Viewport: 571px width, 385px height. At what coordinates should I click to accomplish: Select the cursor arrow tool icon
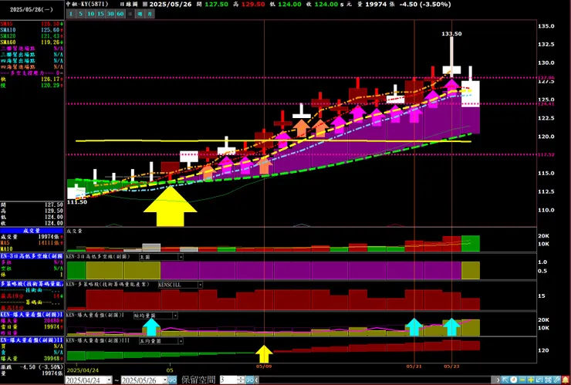click(505, 380)
